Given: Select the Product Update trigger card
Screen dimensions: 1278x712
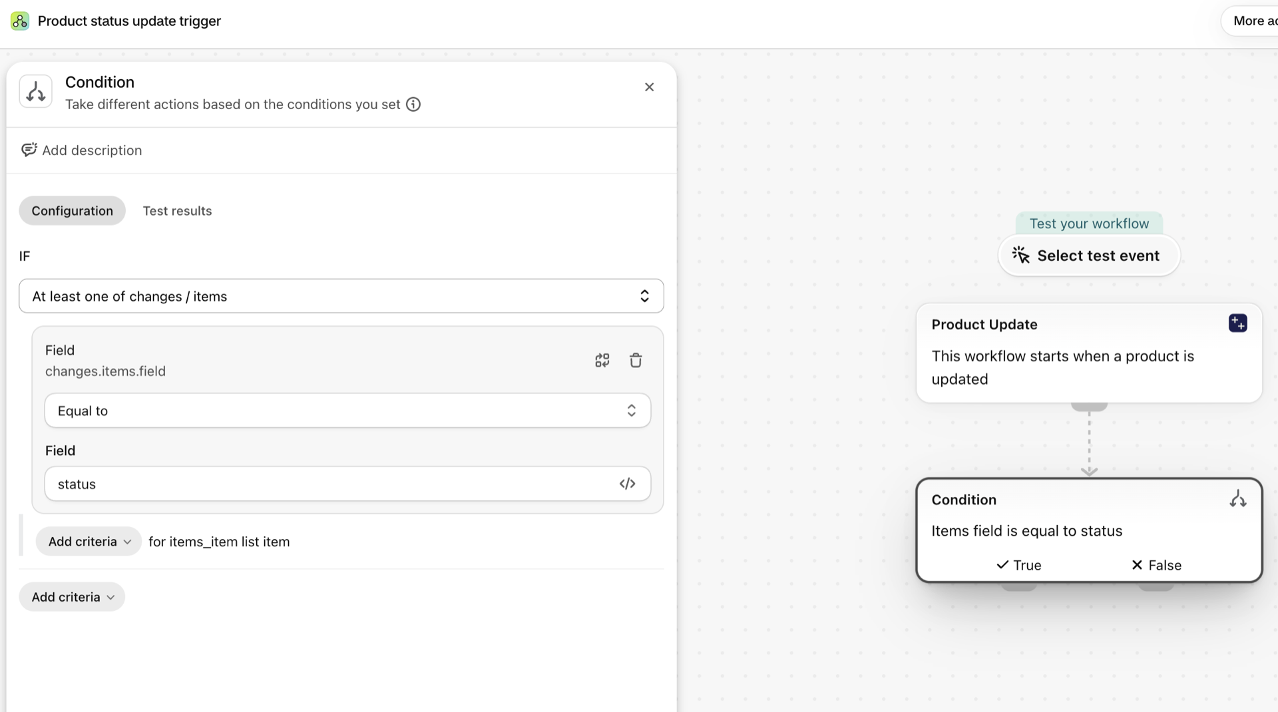Looking at the screenshot, I should 1089,353.
